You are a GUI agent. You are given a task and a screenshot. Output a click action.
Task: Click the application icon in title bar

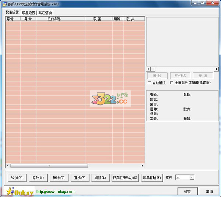[x=4, y=4]
